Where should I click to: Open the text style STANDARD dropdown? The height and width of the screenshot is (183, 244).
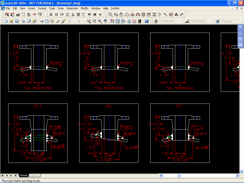click(181, 21)
